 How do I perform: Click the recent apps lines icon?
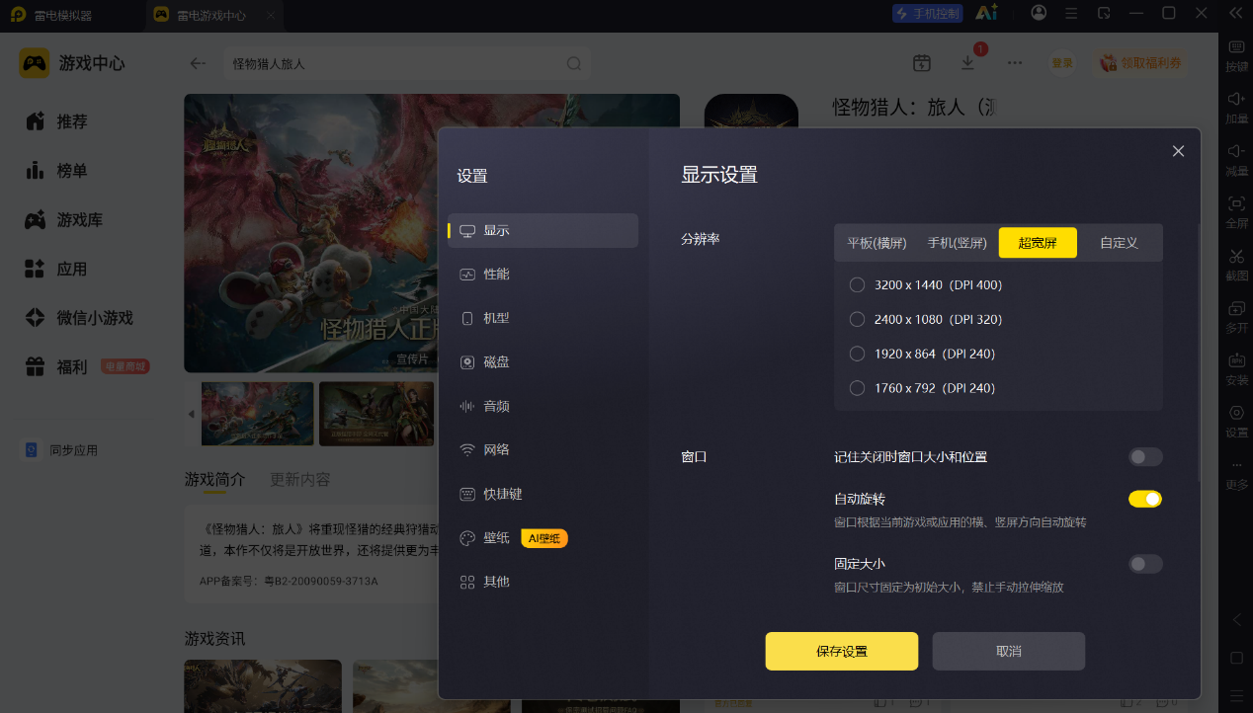pyautogui.click(x=1236, y=695)
